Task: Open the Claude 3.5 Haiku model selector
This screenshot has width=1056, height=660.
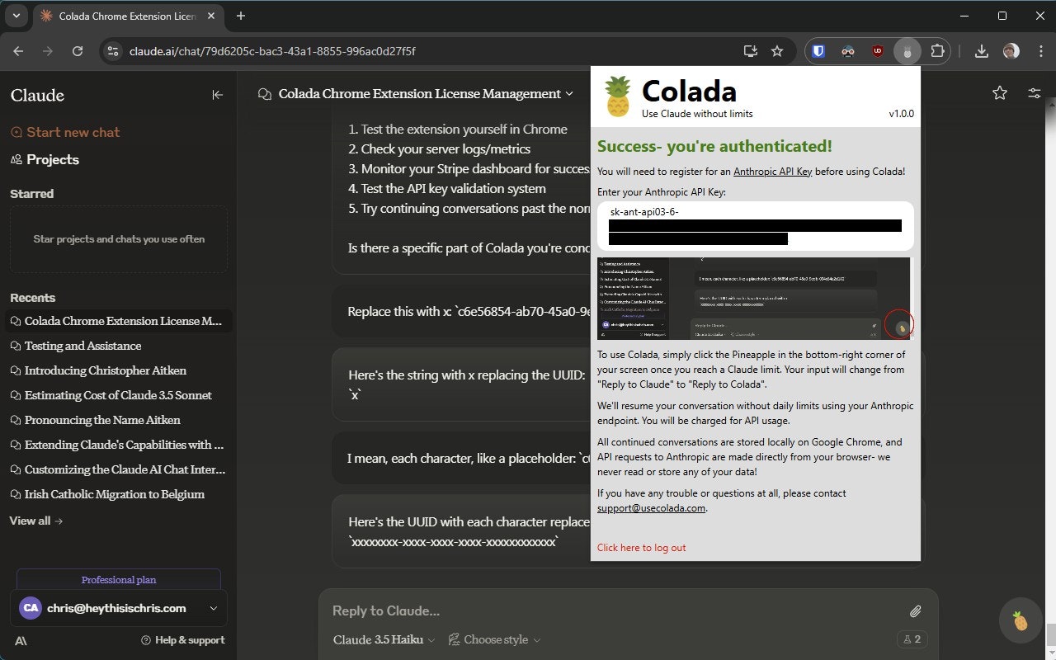Action: point(384,639)
